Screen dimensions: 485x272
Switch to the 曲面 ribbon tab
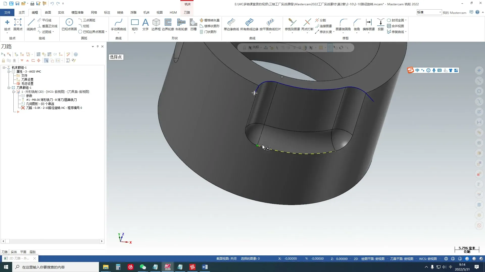pyautogui.click(x=48, y=12)
